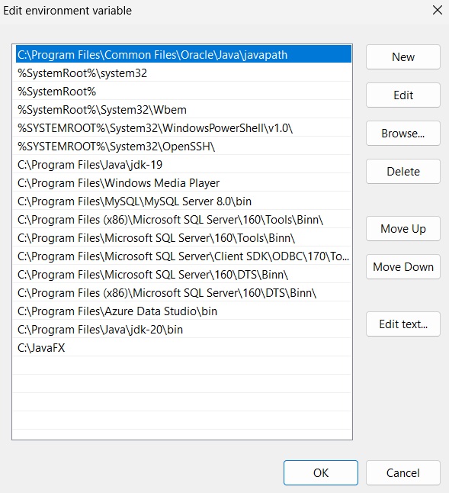Select Program Files\Microsoft SQL Server\160\DTS\Binn\ entry
The height and width of the screenshot is (493, 449).
pos(184,274)
